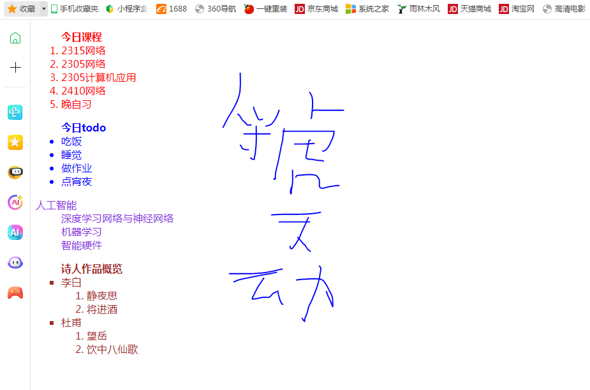The height and width of the screenshot is (390, 590).
Task: Open the circular AI sparkle sidebar icon
Action: coord(15,202)
